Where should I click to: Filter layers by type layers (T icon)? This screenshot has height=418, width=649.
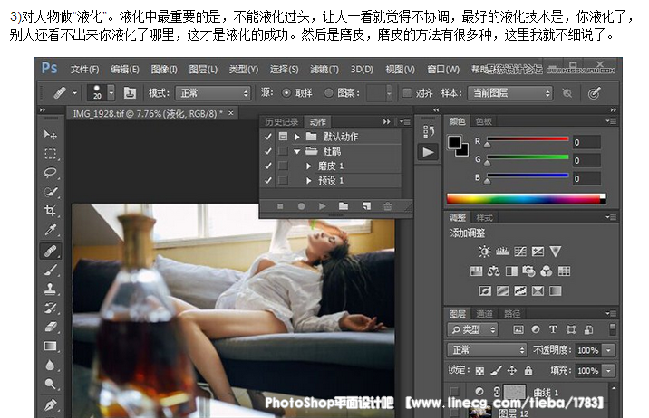[553, 329]
